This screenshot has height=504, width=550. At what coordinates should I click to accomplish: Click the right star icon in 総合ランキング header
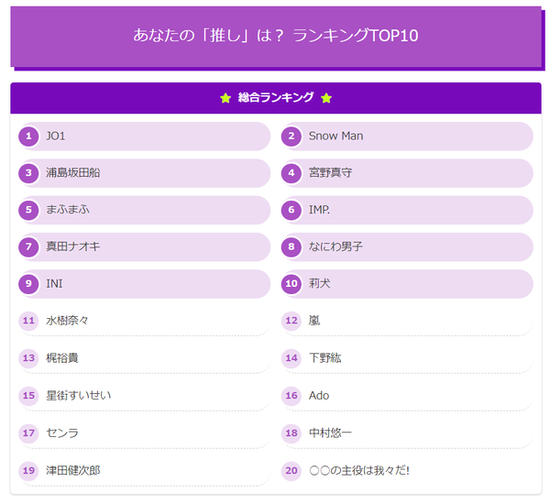(326, 98)
